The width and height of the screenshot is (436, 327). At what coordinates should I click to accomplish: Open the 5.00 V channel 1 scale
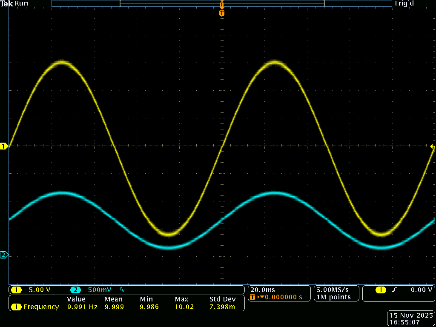pyautogui.click(x=39, y=290)
